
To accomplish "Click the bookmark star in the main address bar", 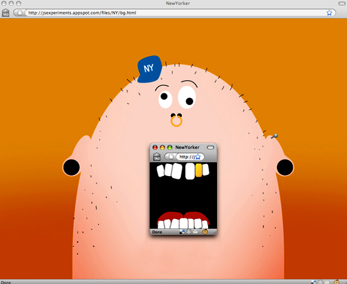I will click(329, 13).
